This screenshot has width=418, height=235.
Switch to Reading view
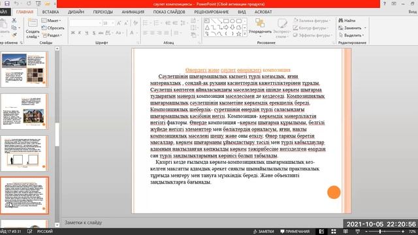coord(346,232)
